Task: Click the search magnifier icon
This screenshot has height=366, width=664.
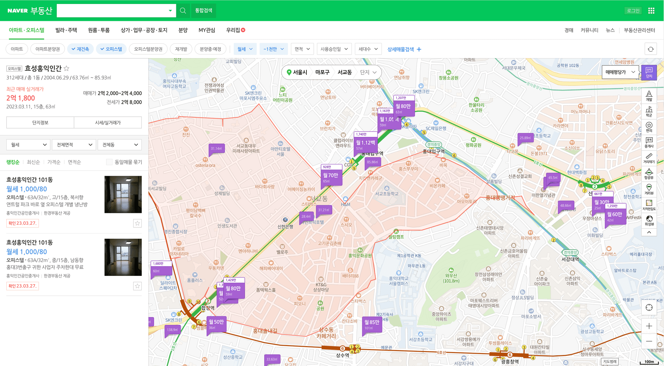Action: (183, 11)
